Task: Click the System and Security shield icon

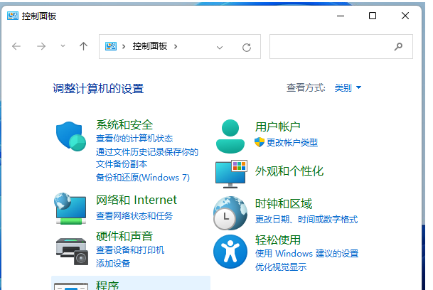Action: (71, 136)
